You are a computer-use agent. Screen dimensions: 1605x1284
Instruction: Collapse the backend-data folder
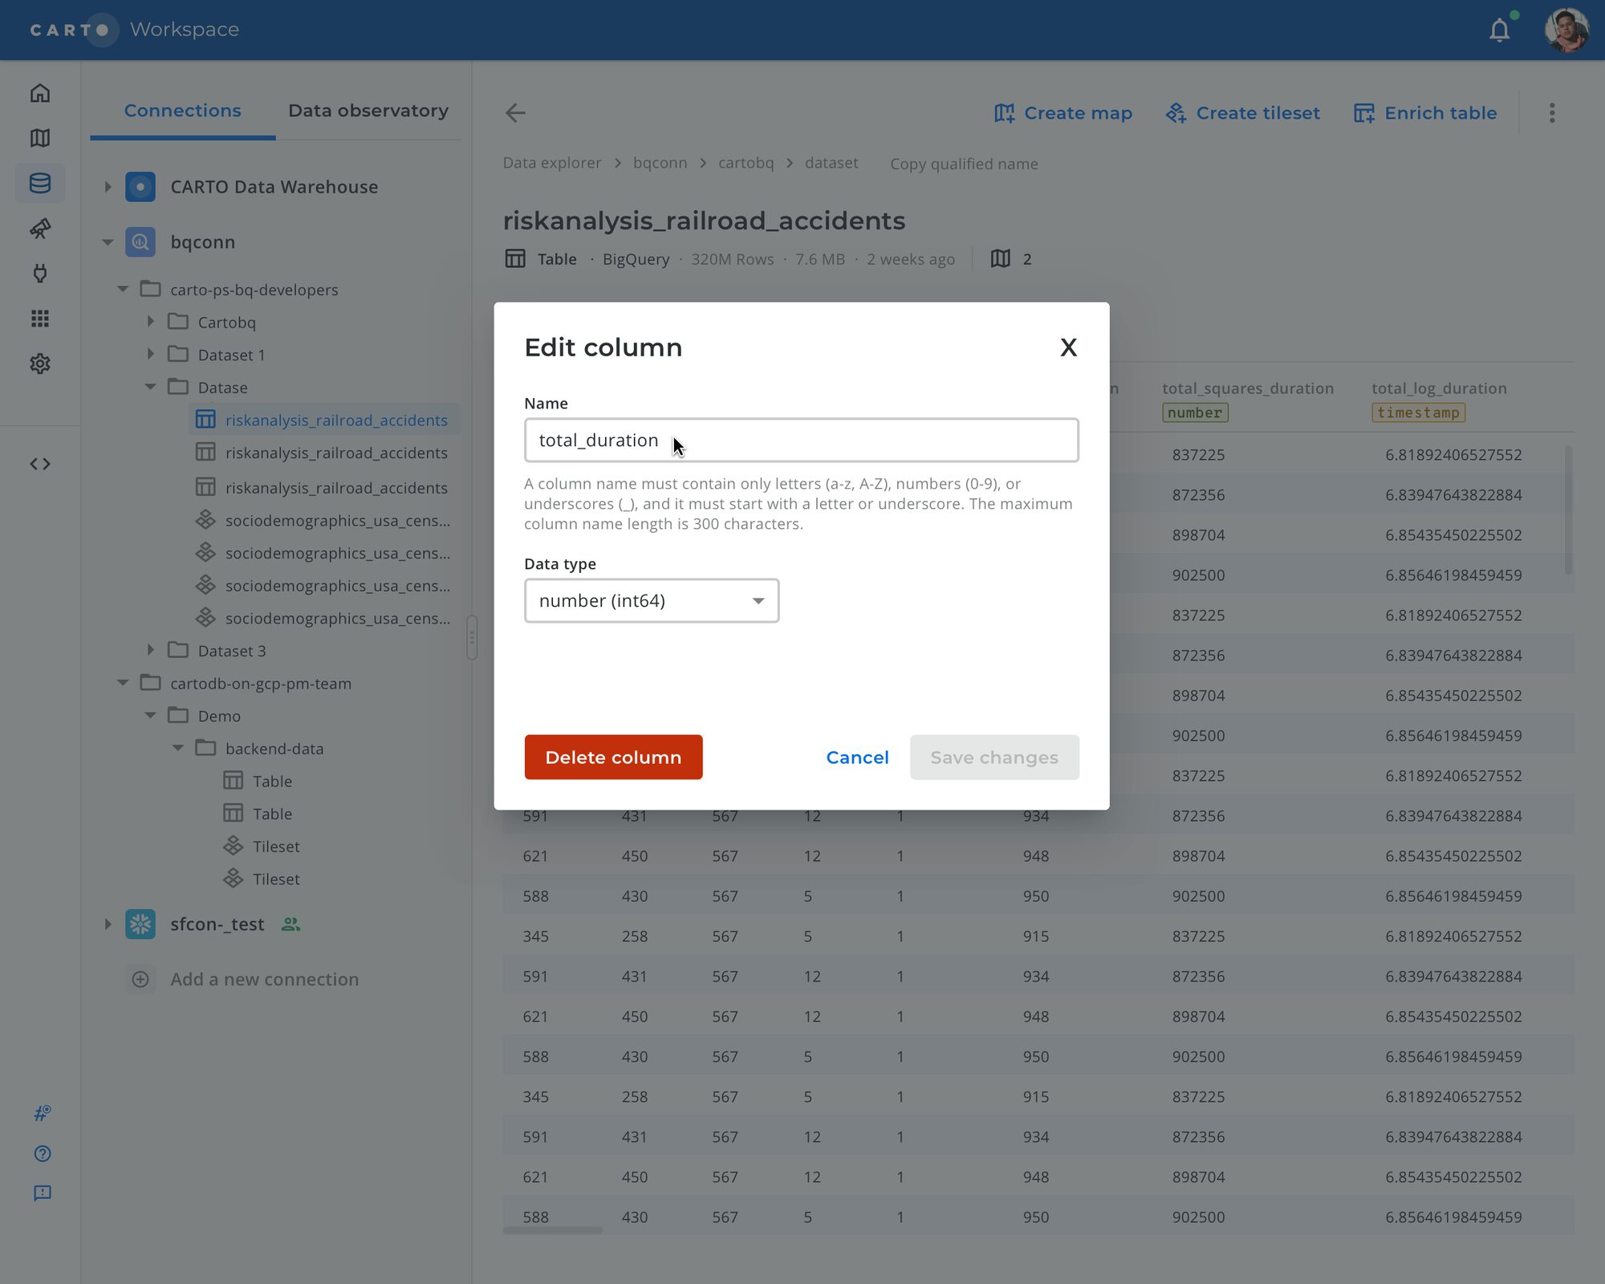pyautogui.click(x=178, y=748)
